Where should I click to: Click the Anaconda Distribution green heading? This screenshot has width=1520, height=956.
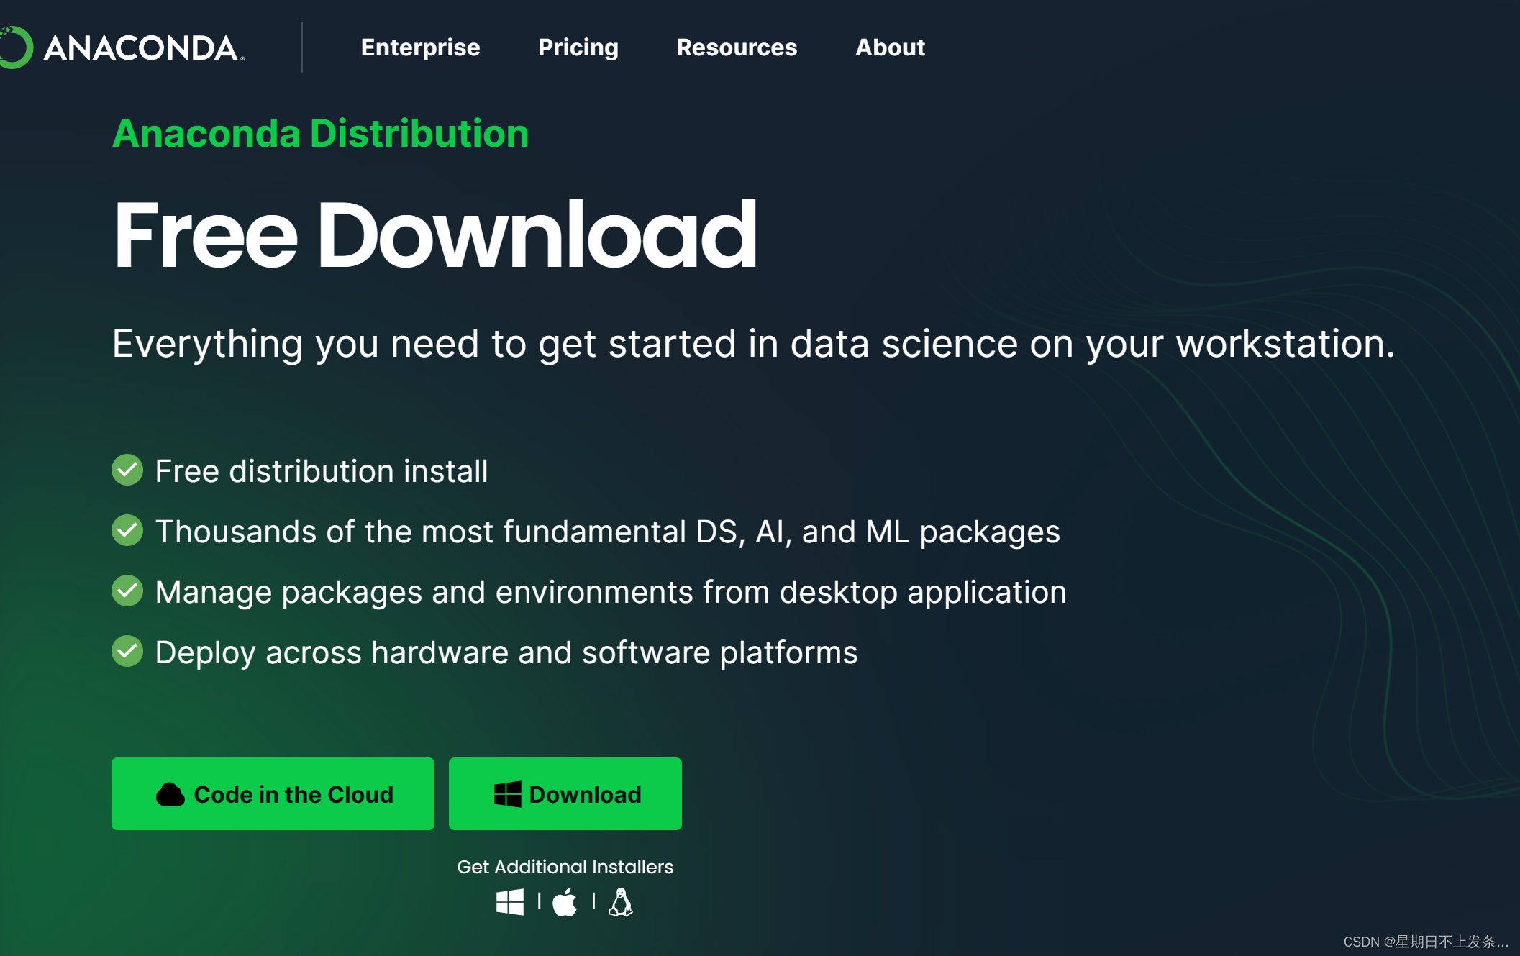click(320, 134)
